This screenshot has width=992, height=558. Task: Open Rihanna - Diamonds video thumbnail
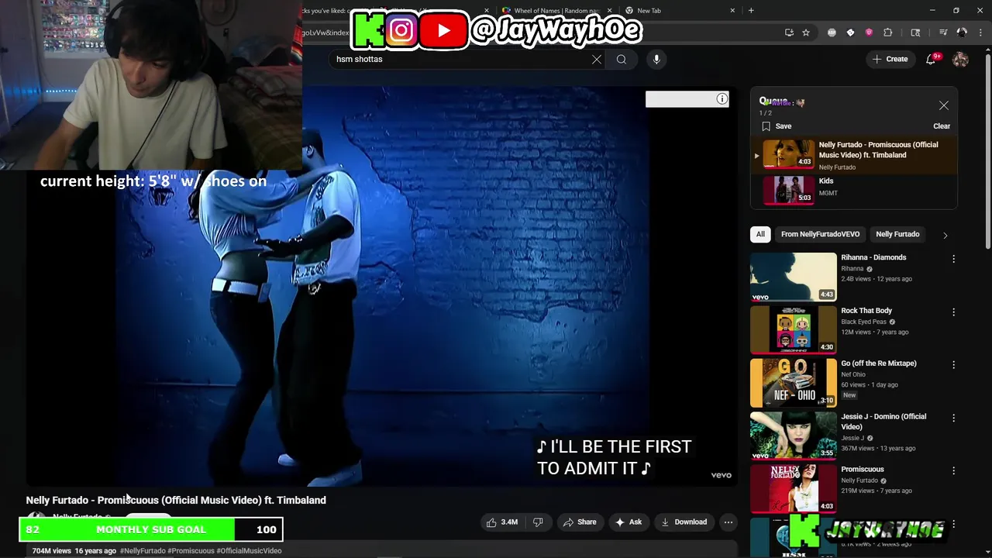793,277
